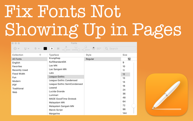193x121 pixels.
Task: Choose Malayalam Sangam MN typeface
Action: point(66,106)
